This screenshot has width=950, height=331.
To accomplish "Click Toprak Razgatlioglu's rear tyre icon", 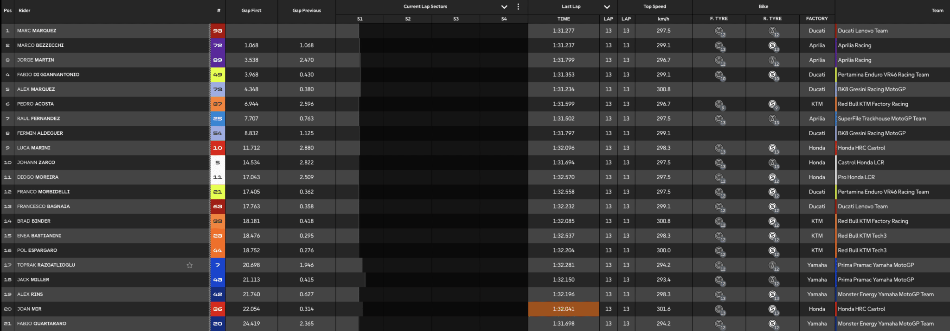I will point(773,266).
